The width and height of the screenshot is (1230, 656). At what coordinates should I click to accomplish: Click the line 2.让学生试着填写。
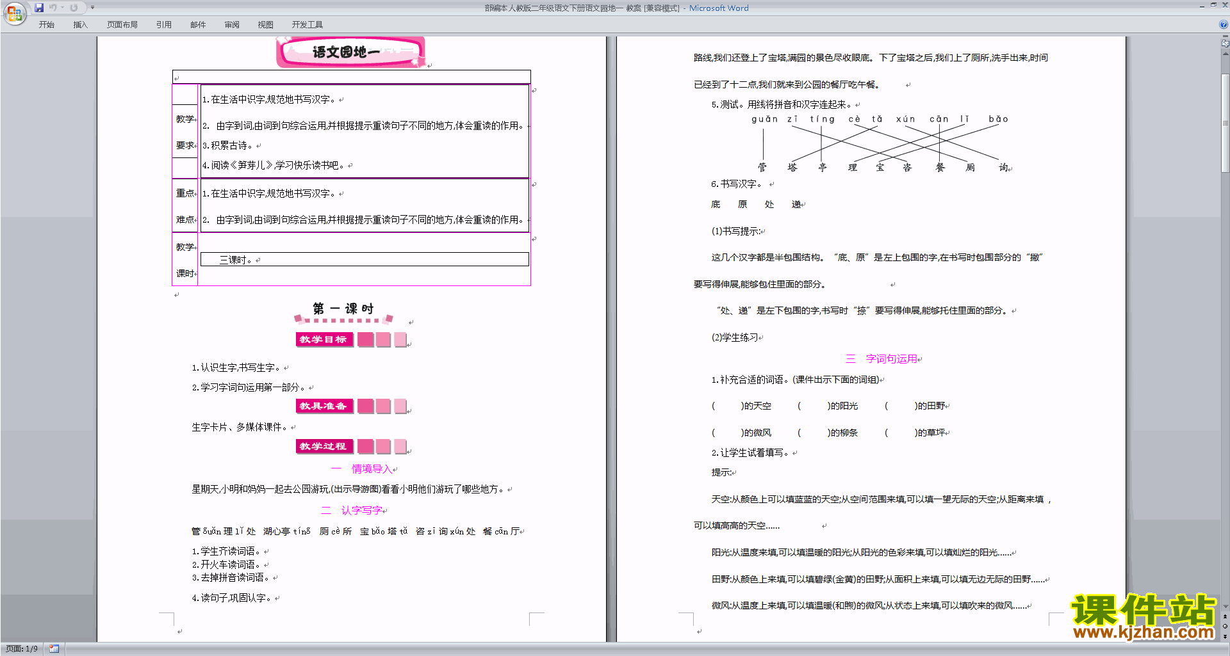click(x=751, y=453)
